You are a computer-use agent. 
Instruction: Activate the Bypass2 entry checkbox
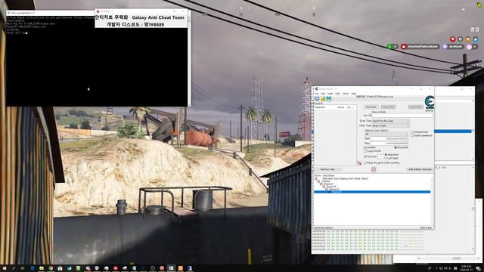coord(324,187)
